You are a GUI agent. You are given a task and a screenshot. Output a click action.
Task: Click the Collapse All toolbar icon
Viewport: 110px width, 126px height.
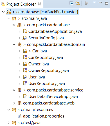pyautogui.click(x=71, y=3)
